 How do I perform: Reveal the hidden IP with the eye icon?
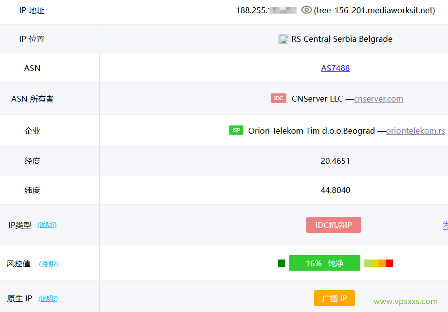[x=306, y=10]
